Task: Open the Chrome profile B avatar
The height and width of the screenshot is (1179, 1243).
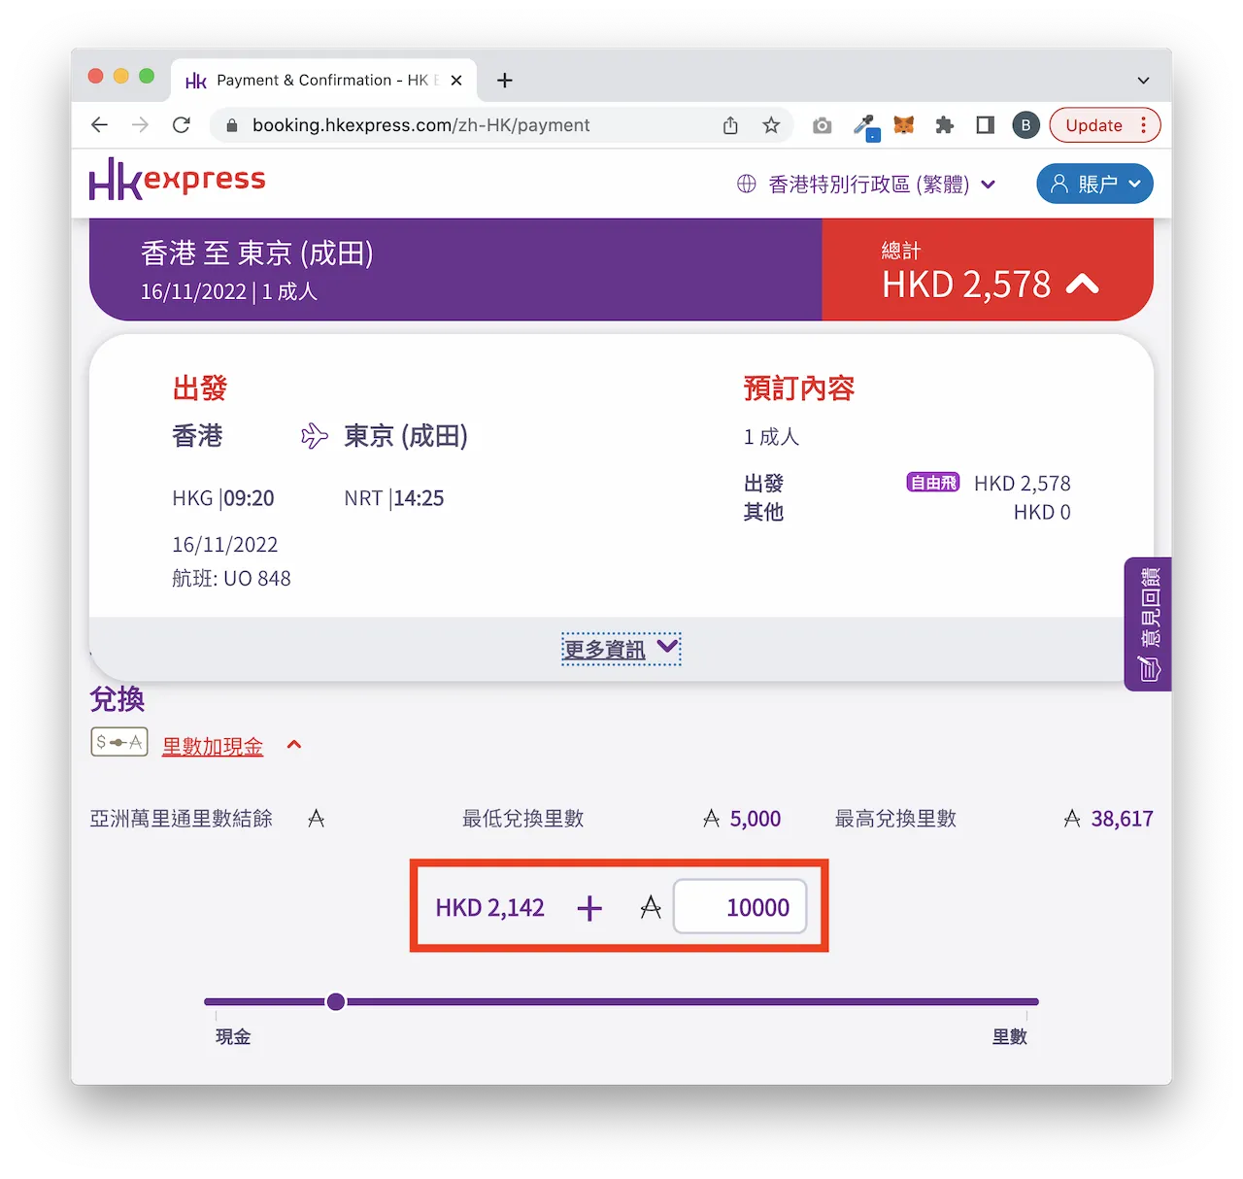Action: [x=1025, y=125]
